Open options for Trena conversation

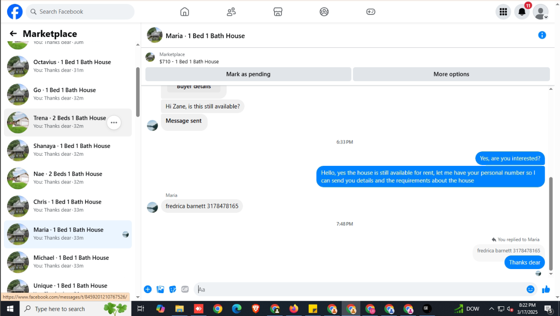(114, 122)
